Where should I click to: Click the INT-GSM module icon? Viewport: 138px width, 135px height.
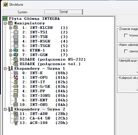point(16,55)
